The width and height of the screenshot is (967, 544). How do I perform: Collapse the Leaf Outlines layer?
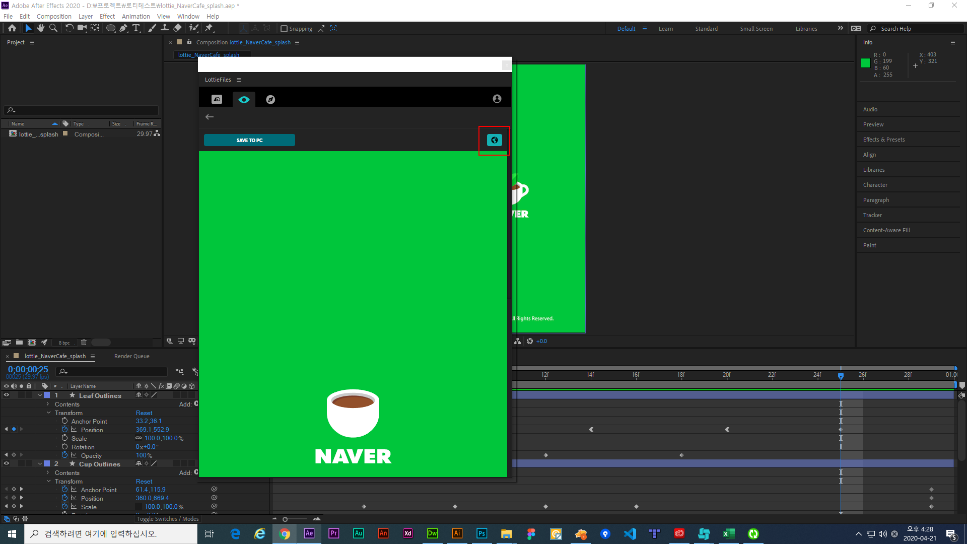pos(40,395)
